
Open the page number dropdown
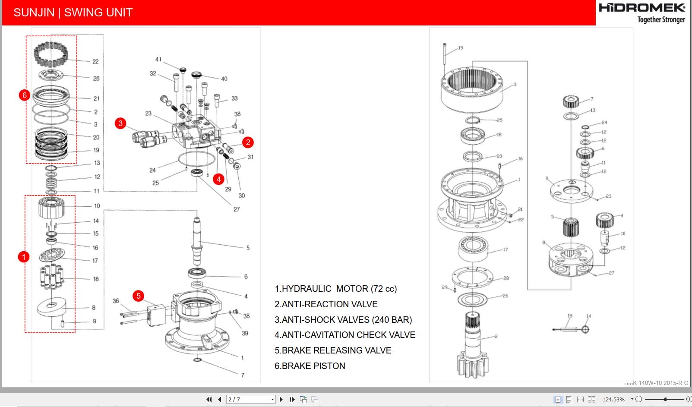(272, 399)
